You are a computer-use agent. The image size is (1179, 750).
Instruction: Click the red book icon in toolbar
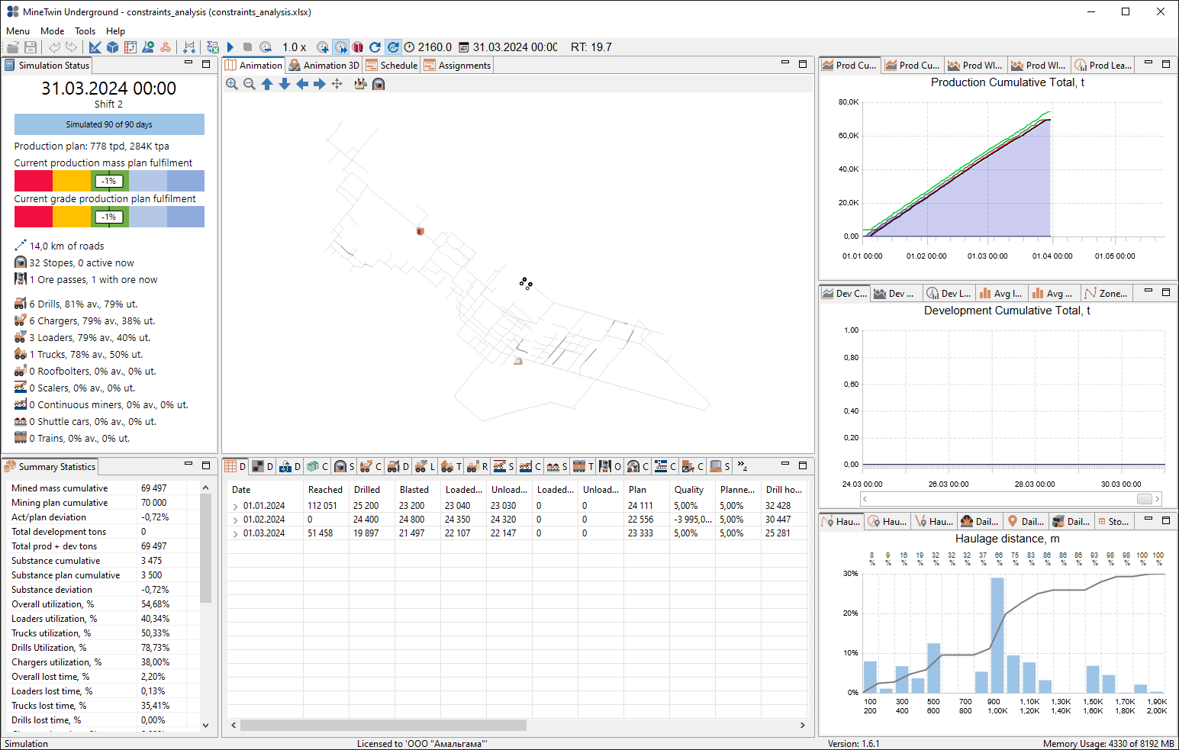pyautogui.click(x=357, y=47)
